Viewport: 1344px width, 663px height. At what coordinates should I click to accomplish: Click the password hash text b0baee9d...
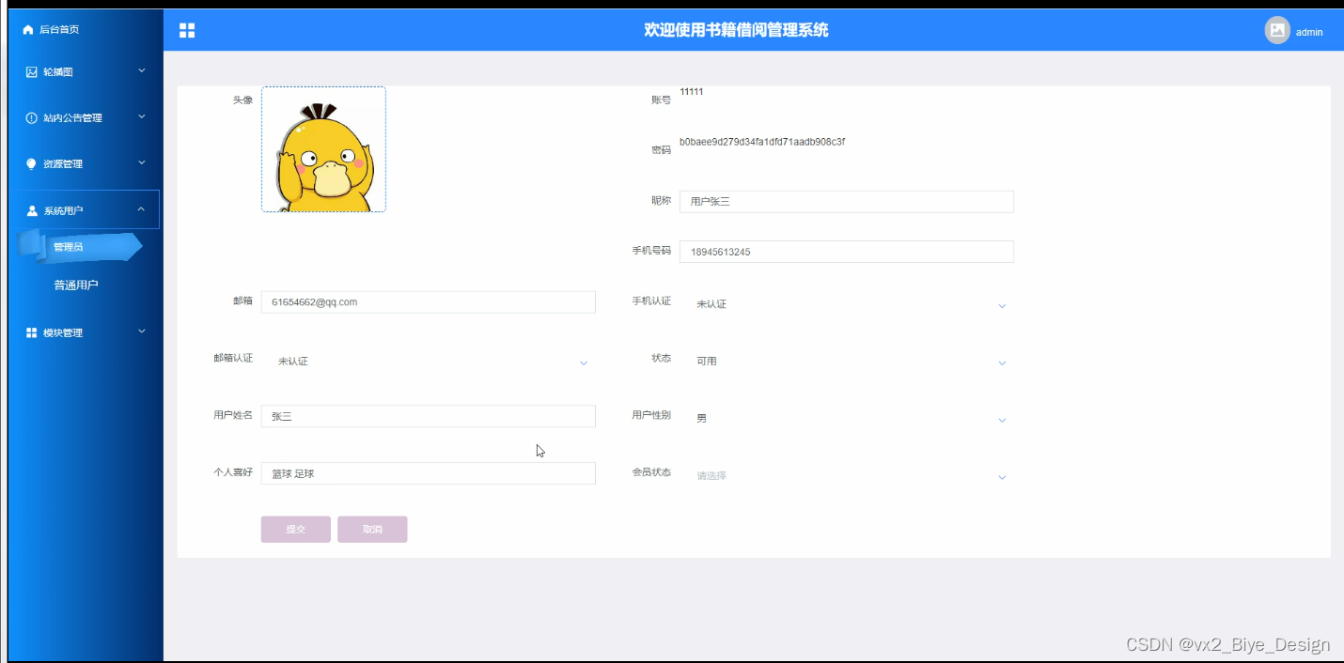click(762, 142)
